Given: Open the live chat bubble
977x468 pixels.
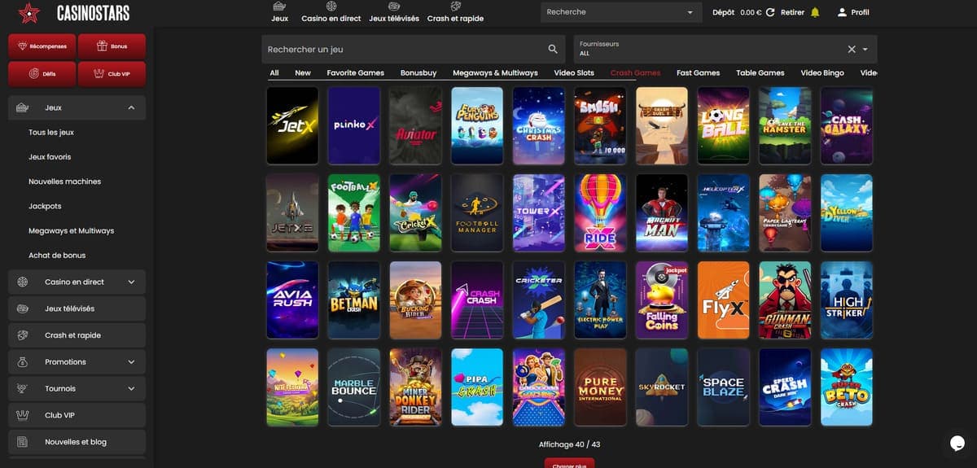Looking at the screenshot, I should point(957,442).
